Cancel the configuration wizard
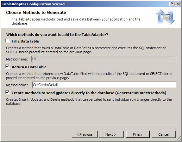The height and width of the screenshot is (142, 182). tap(164, 134)
